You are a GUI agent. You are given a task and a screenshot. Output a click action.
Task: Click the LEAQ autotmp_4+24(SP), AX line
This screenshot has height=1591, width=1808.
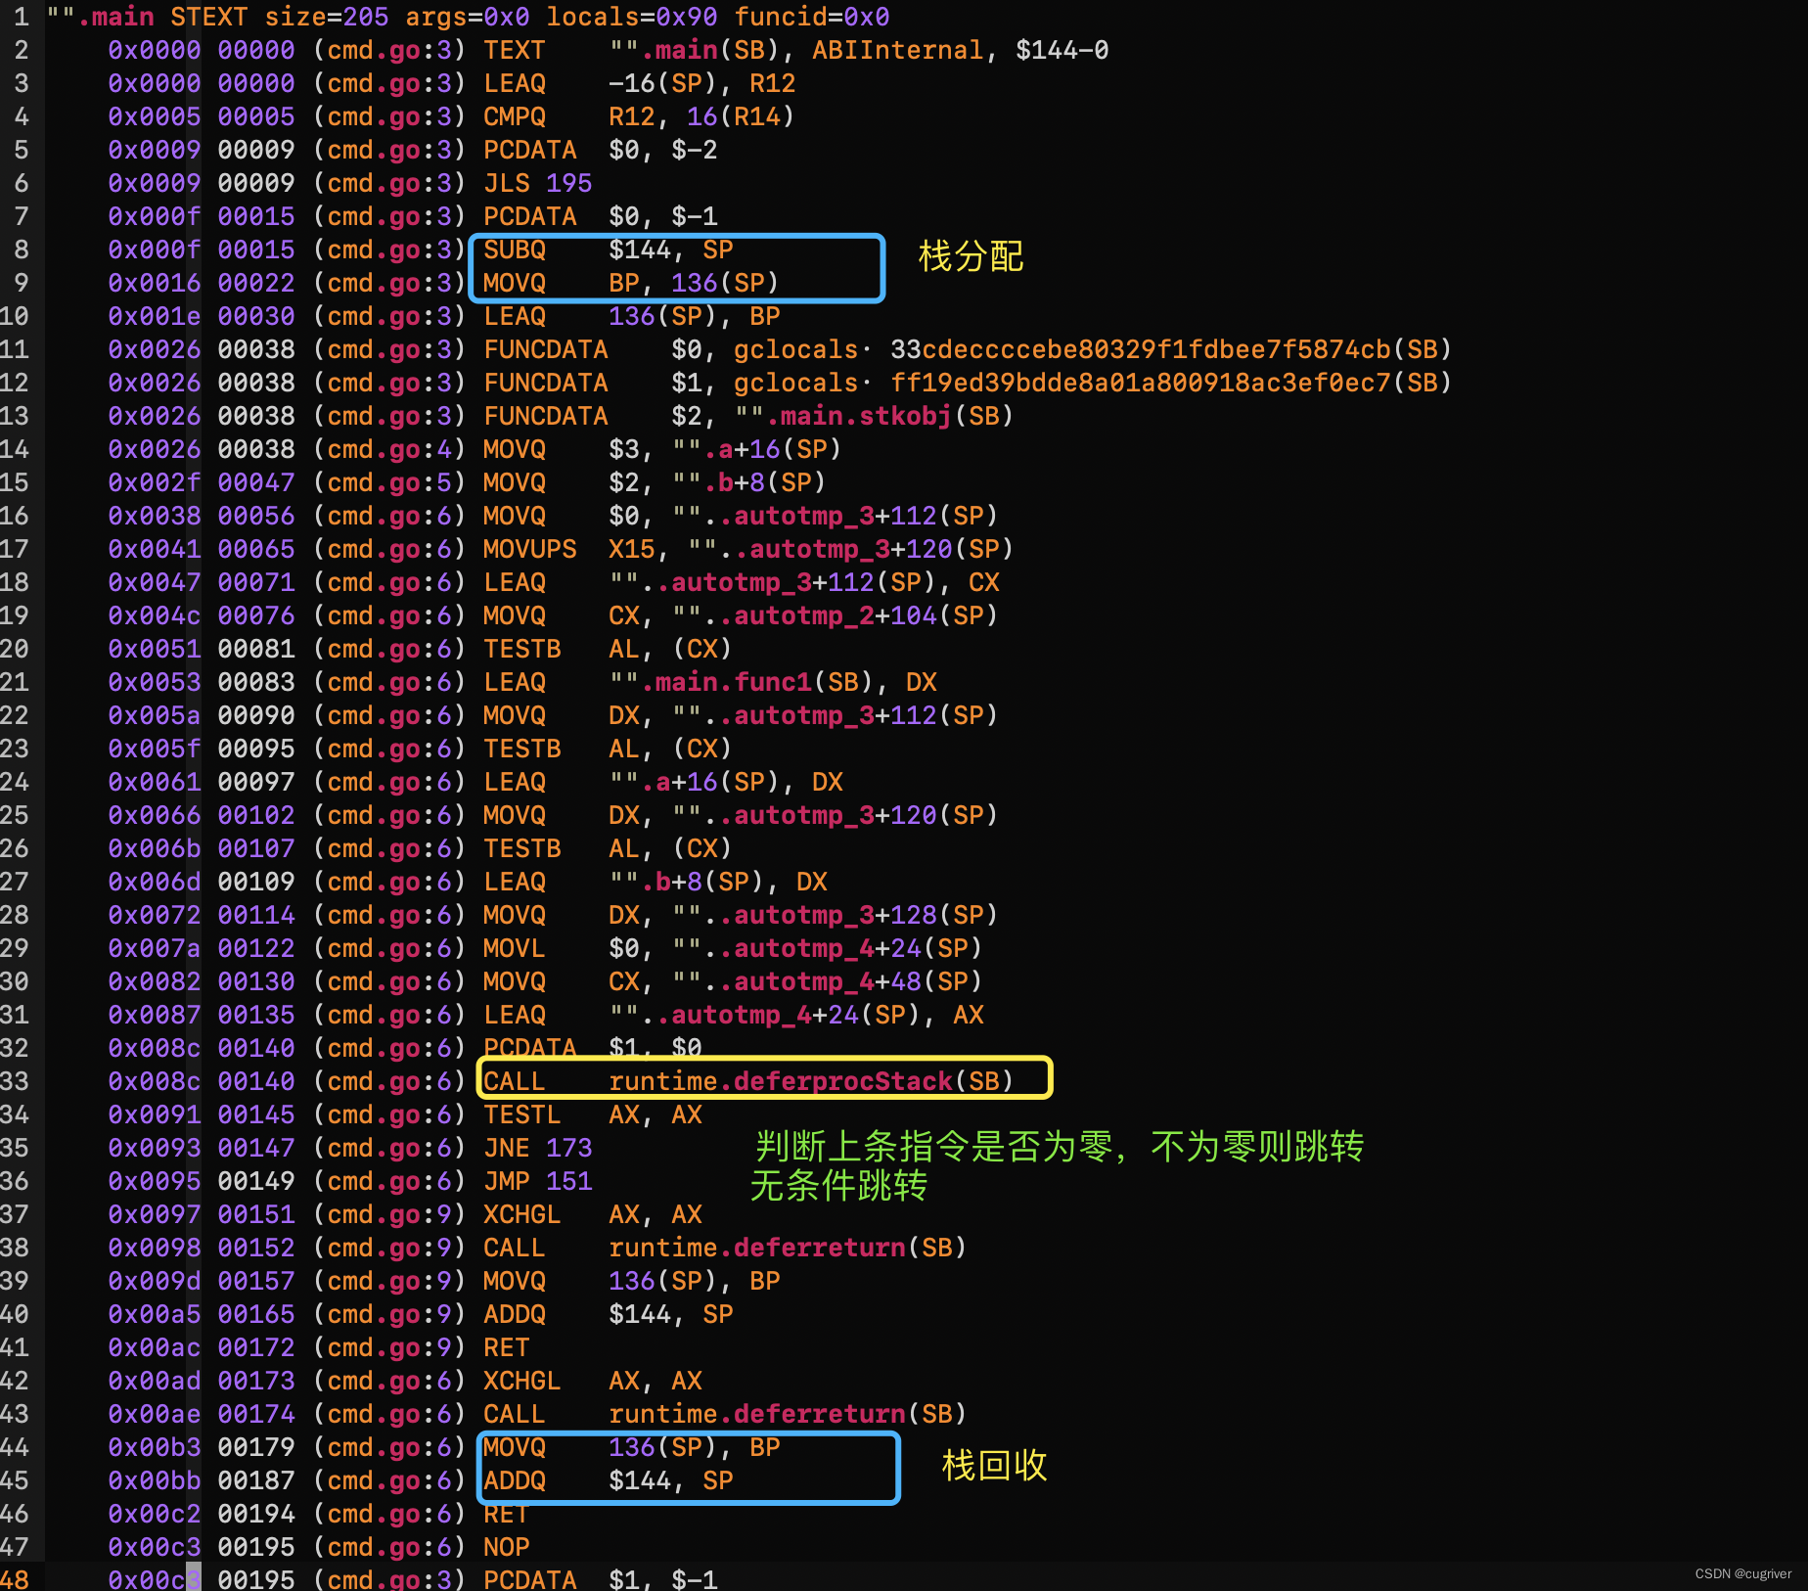pos(733,1015)
